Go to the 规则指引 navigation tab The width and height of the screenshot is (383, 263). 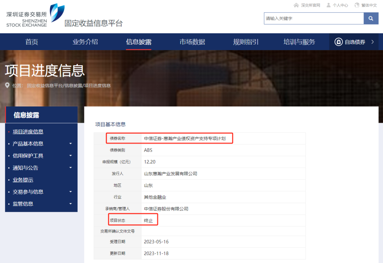point(246,42)
